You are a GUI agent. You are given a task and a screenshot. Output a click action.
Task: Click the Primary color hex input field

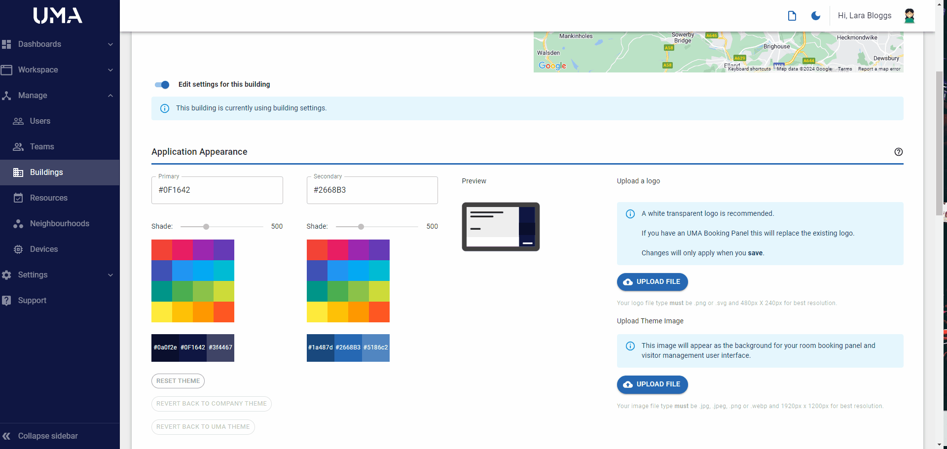(217, 190)
